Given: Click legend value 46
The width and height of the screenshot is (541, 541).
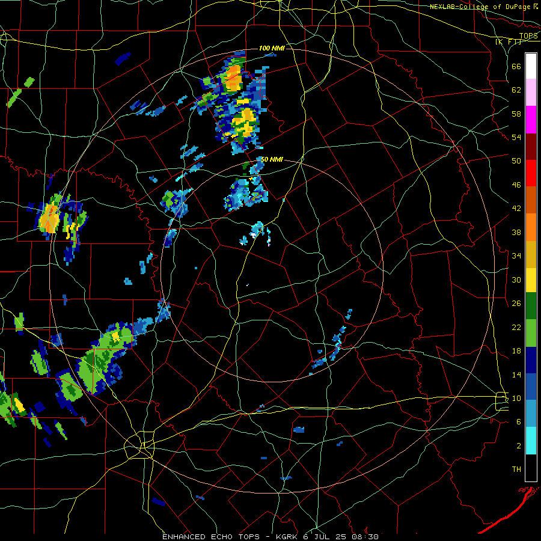Looking at the screenshot, I should (516, 185).
